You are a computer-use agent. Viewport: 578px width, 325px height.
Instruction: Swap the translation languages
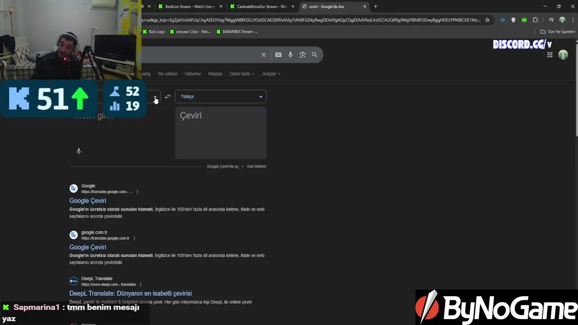point(168,97)
